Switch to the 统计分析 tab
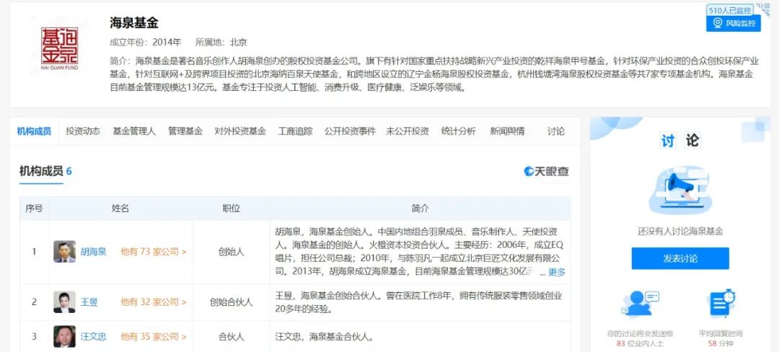This screenshot has width=779, height=352. click(x=459, y=131)
